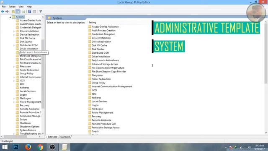Image resolution: width=268 pixels, height=151 pixels.
Task: Click folder icon of Early Launch Antimalware setting
Action: click(x=90, y=60)
